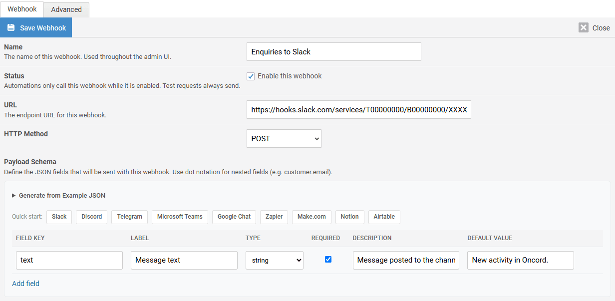The height and width of the screenshot is (301, 615).
Task: Focus the Name input with Enquiries to Slack
Action: [x=334, y=52]
